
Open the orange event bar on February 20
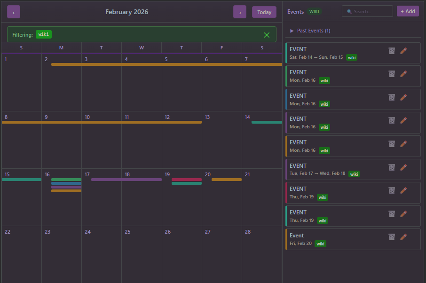point(227,180)
